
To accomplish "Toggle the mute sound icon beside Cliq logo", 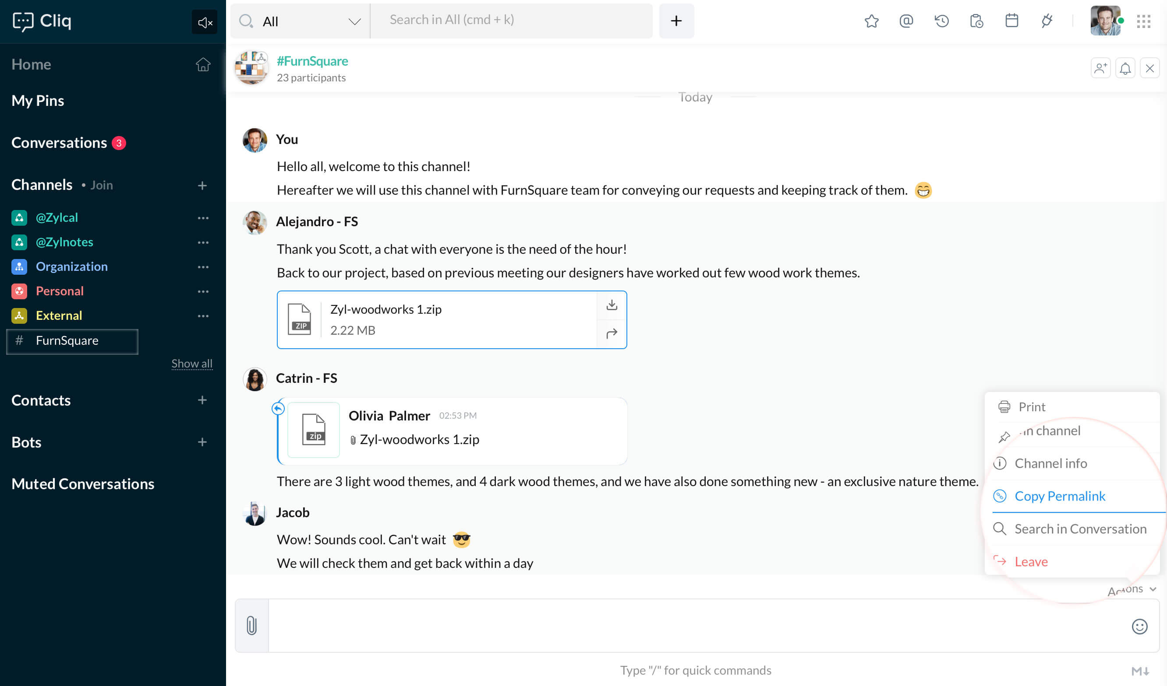I will coord(204,22).
